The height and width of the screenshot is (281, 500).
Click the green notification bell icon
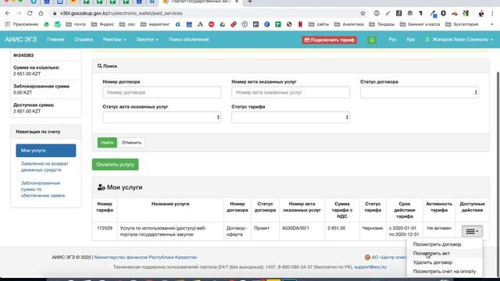[372, 40]
